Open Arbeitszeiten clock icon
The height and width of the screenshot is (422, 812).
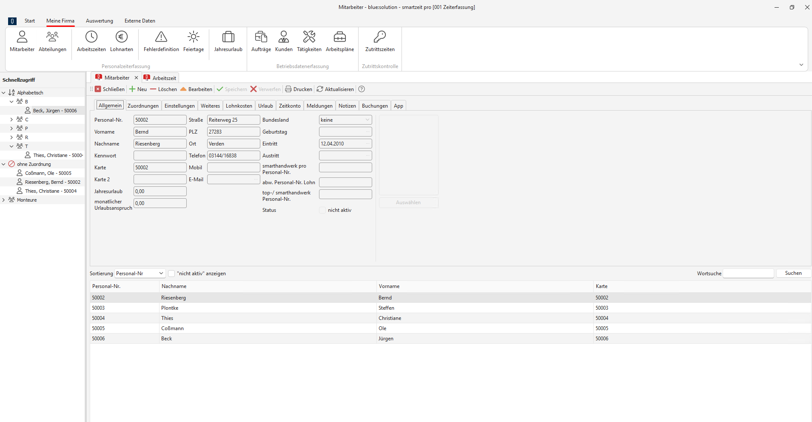coord(91,42)
